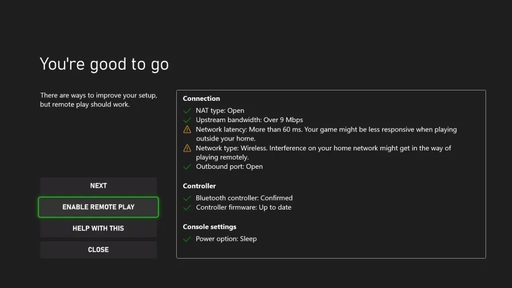Select ENABLE REMOTE PLAY
This screenshot has width=512, height=288.
click(98, 207)
